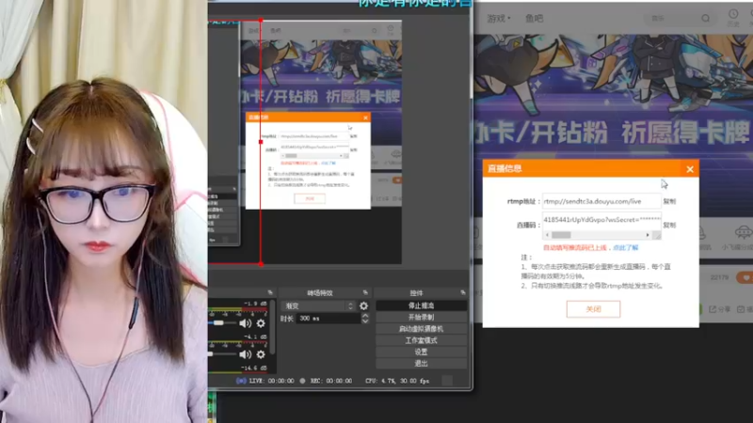This screenshot has width=753, height=423.
Task: Click the Douyu search magnifier icon
Action: point(705,18)
